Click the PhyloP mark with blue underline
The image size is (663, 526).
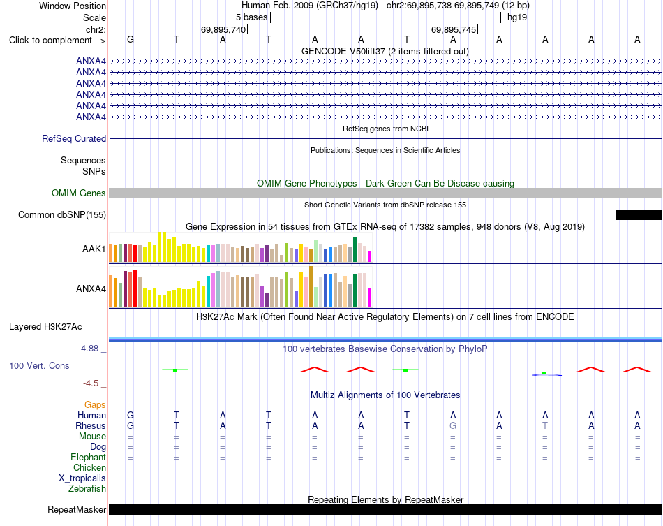coord(546,374)
